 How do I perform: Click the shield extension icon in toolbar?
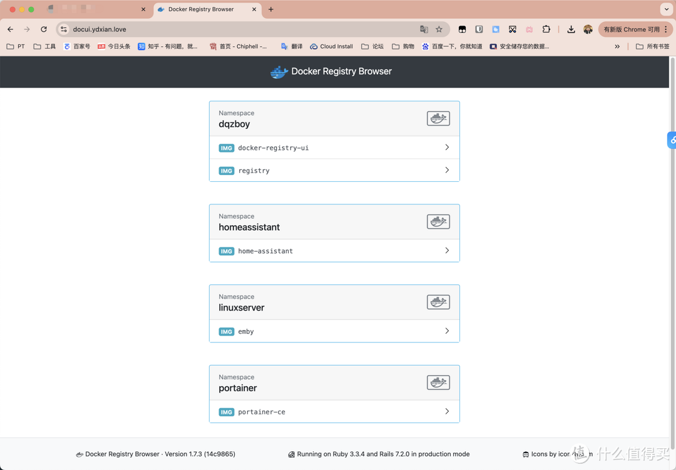pos(479,29)
